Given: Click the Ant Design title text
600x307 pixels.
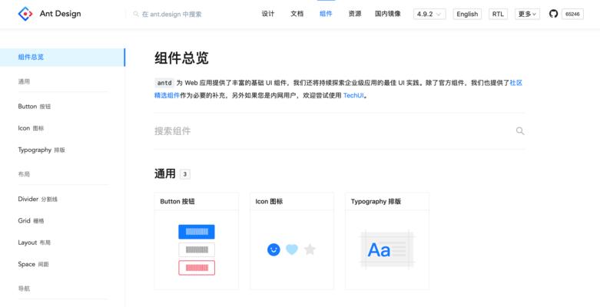Looking at the screenshot, I should [60, 14].
